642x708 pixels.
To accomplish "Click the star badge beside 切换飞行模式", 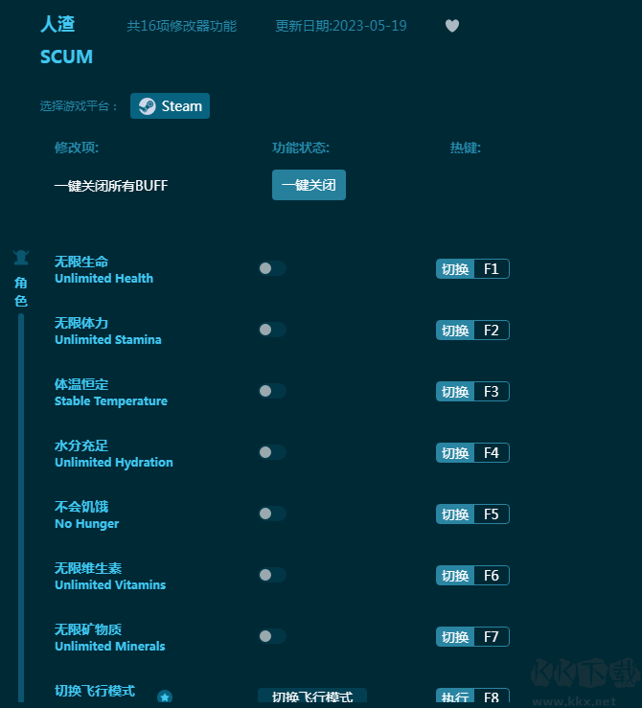I will [x=165, y=697].
